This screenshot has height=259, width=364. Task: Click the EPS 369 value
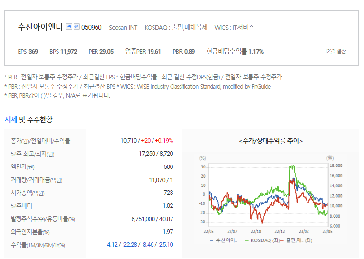coord(28,52)
